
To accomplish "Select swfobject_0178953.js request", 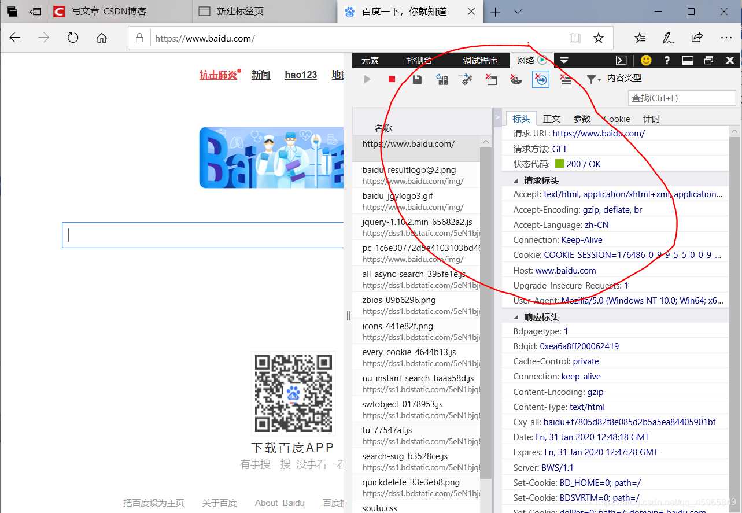I will pyautogui.click(x=416, y=409).
